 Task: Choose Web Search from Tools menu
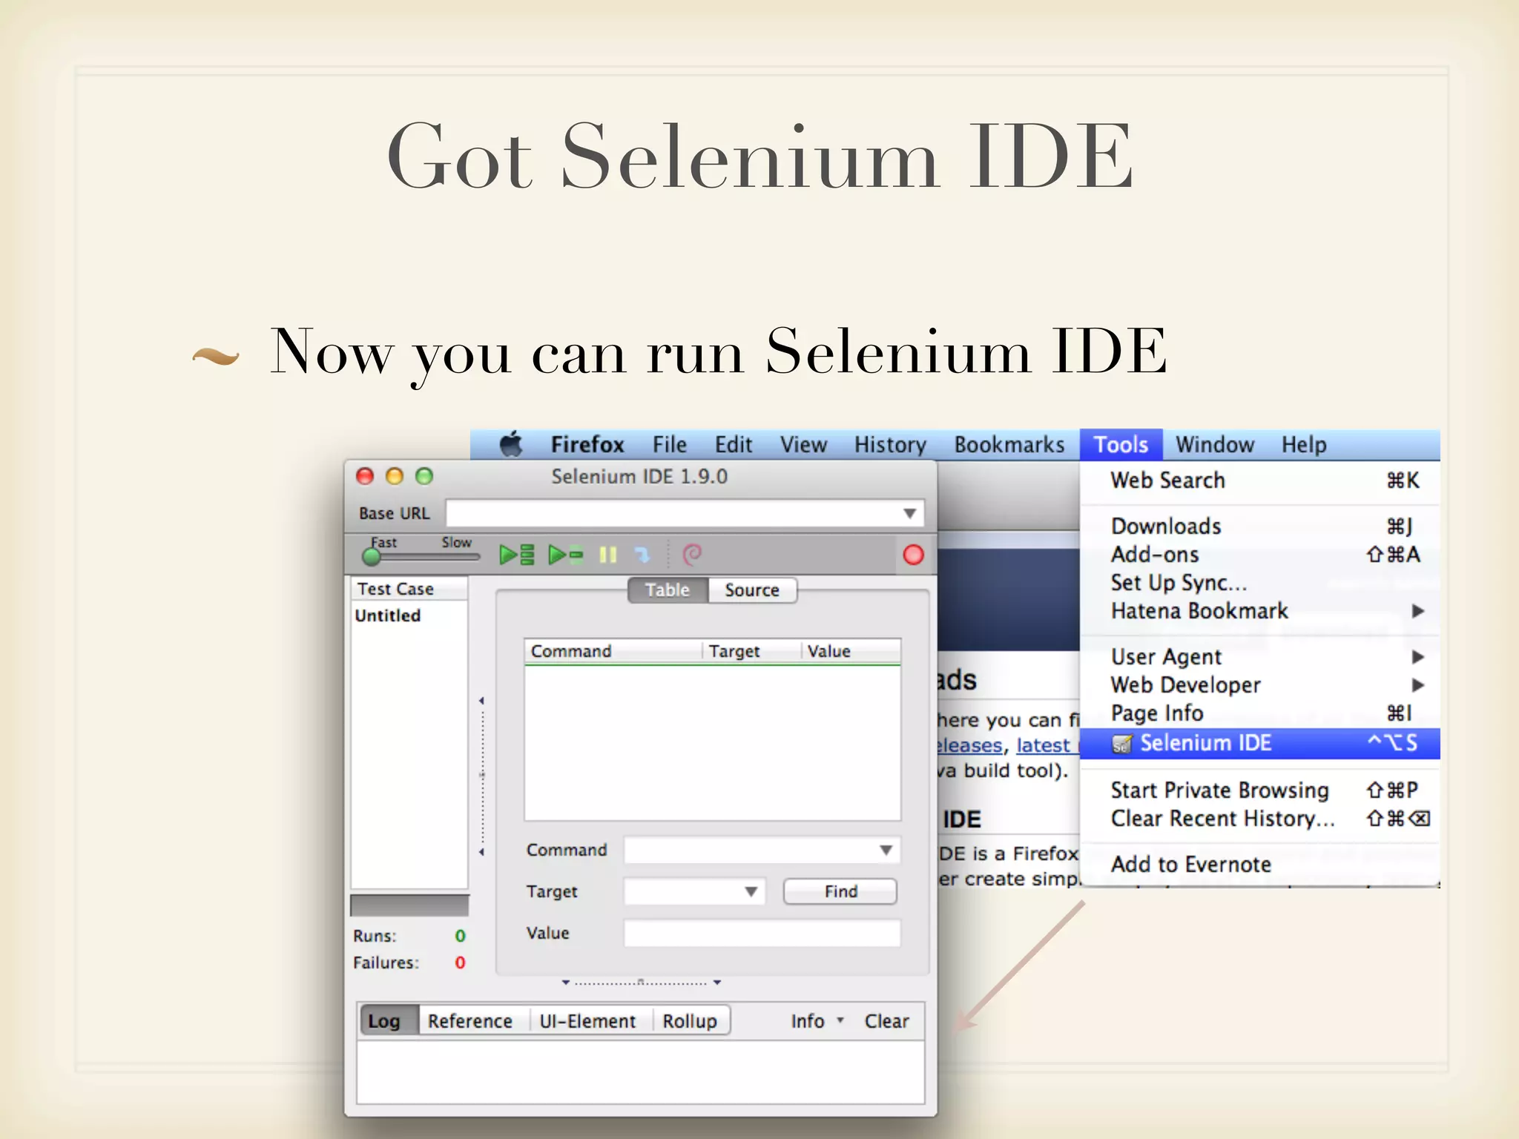coord(1260,481)
